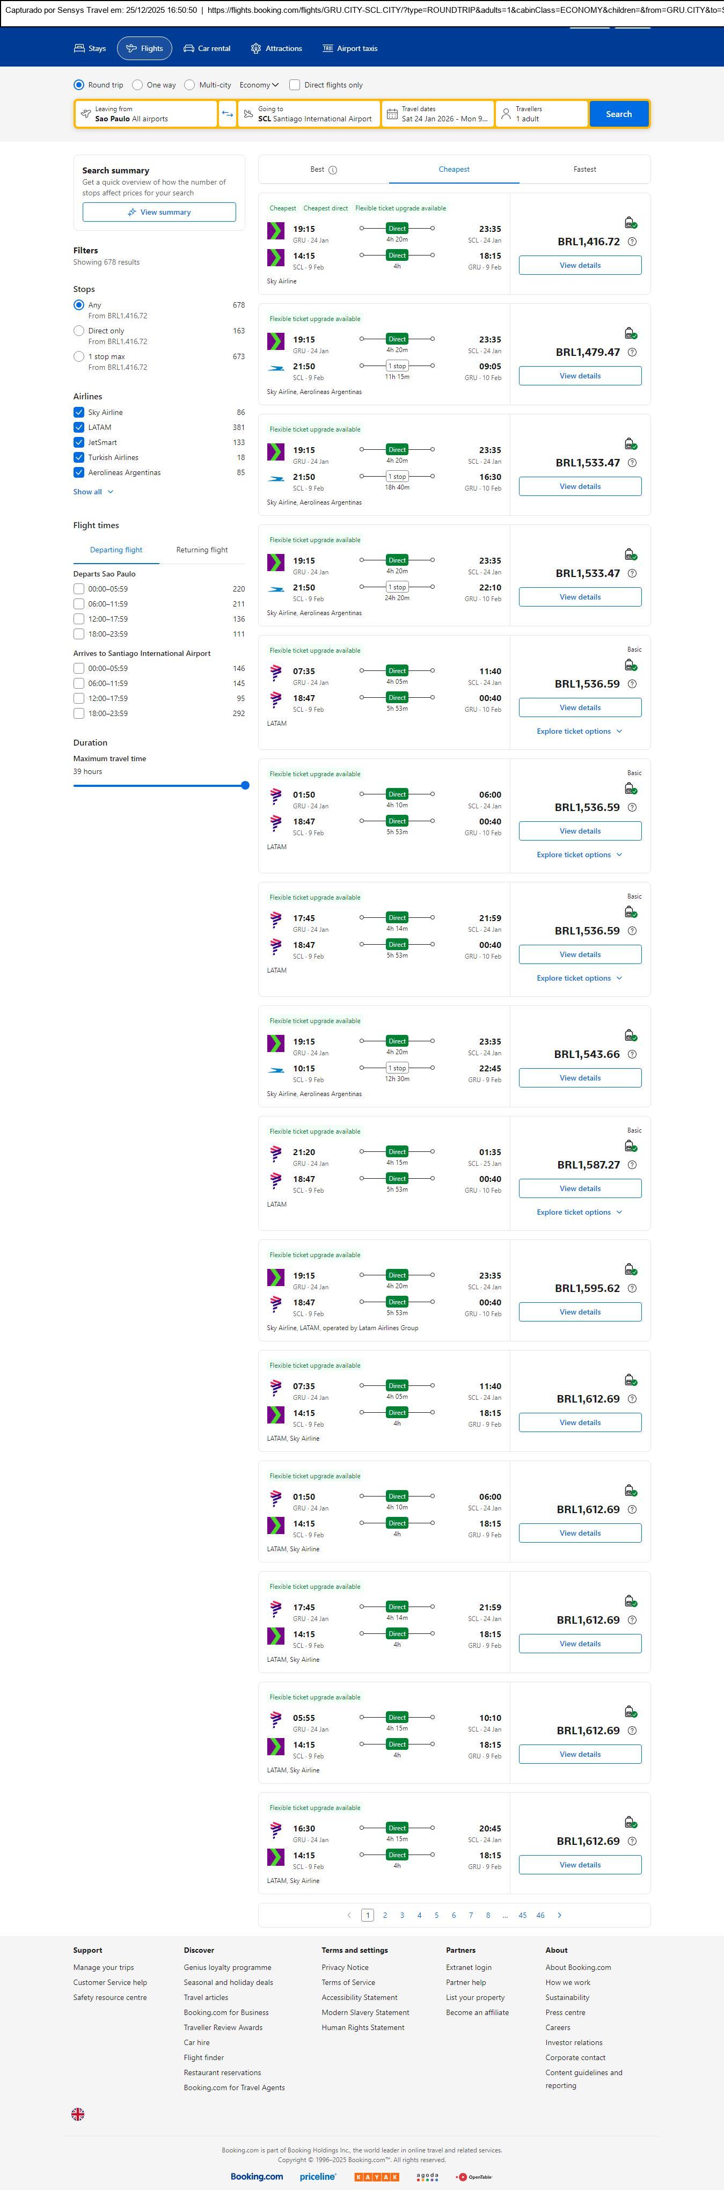The width and height of the screenshot is (724, 2190).
Task: Click the Travel dates field
Action: click(437, 114)
